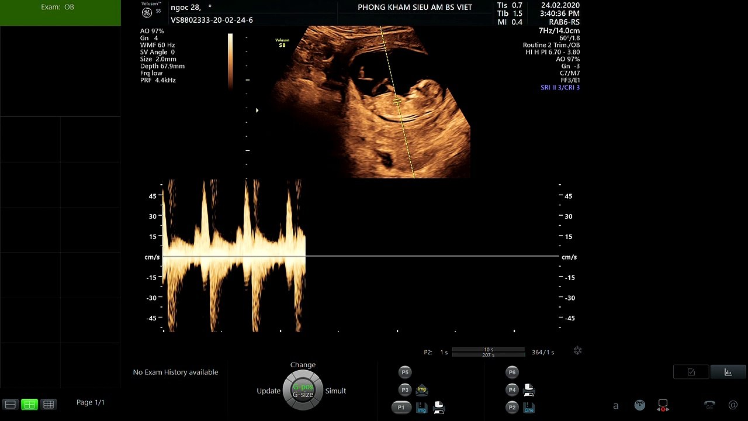The width and height of the screenshot is (748, 421).
Task: Click 'HI H PI 6.70 - 3.80' text
Action: click(552, 52)
